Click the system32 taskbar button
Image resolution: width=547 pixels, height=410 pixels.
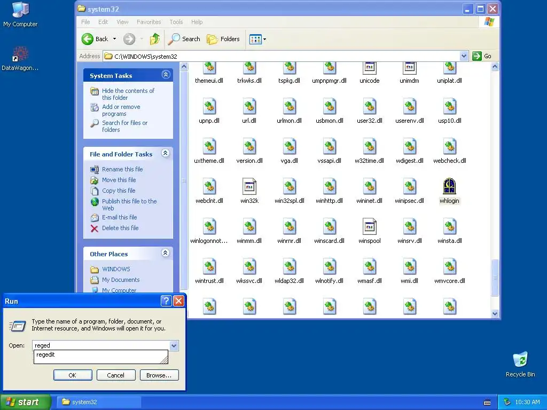tap(98, 402)
